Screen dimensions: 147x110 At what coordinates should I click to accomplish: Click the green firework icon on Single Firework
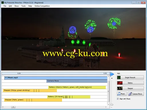[119, 78]
